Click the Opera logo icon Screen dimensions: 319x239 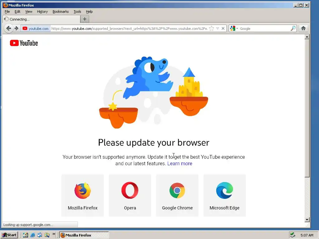[130, 190]
